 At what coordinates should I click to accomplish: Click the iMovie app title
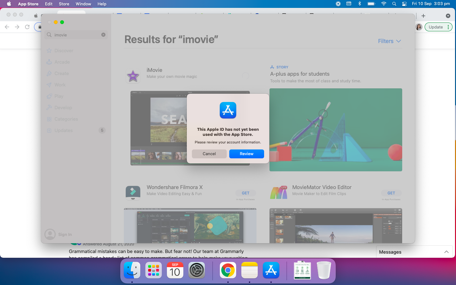click(x=155, y=70)
